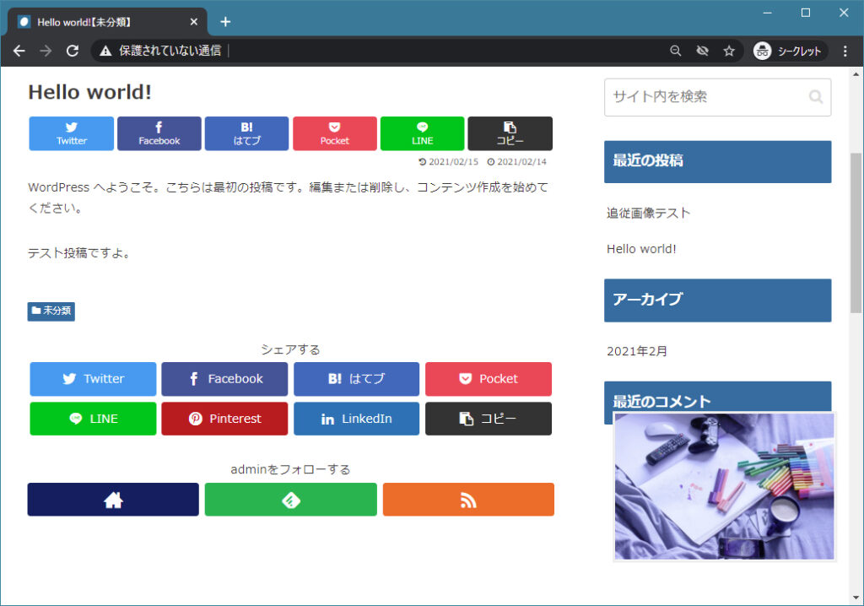This screenshot has width=864, height=606.
Task: Click the top LINE share button
Action: pyautogui.click(x=422, y=133)
